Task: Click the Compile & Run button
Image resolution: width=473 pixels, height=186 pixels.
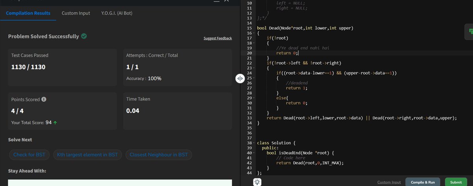Action: point(423,182)
